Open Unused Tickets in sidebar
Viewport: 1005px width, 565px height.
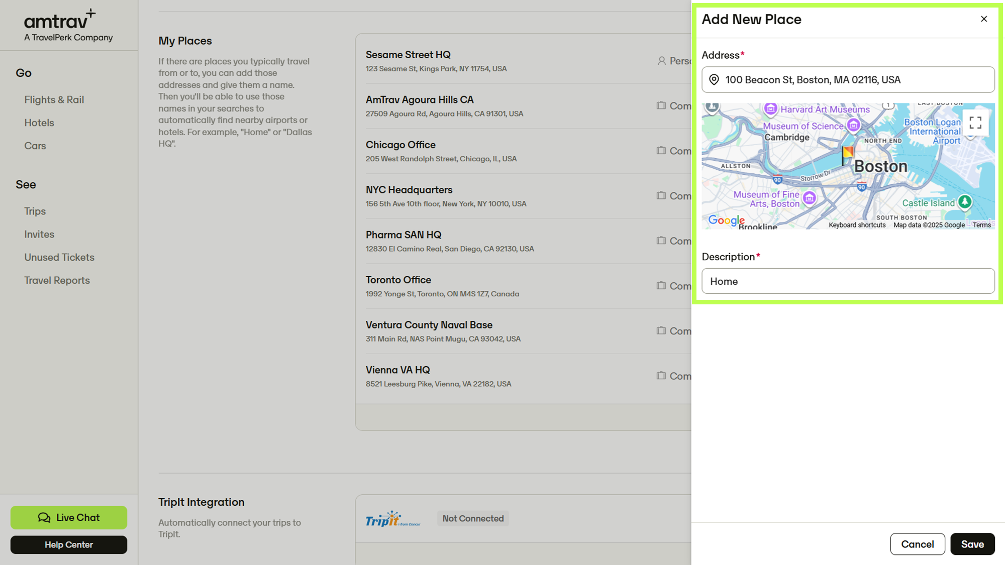[x=59, y=257]
